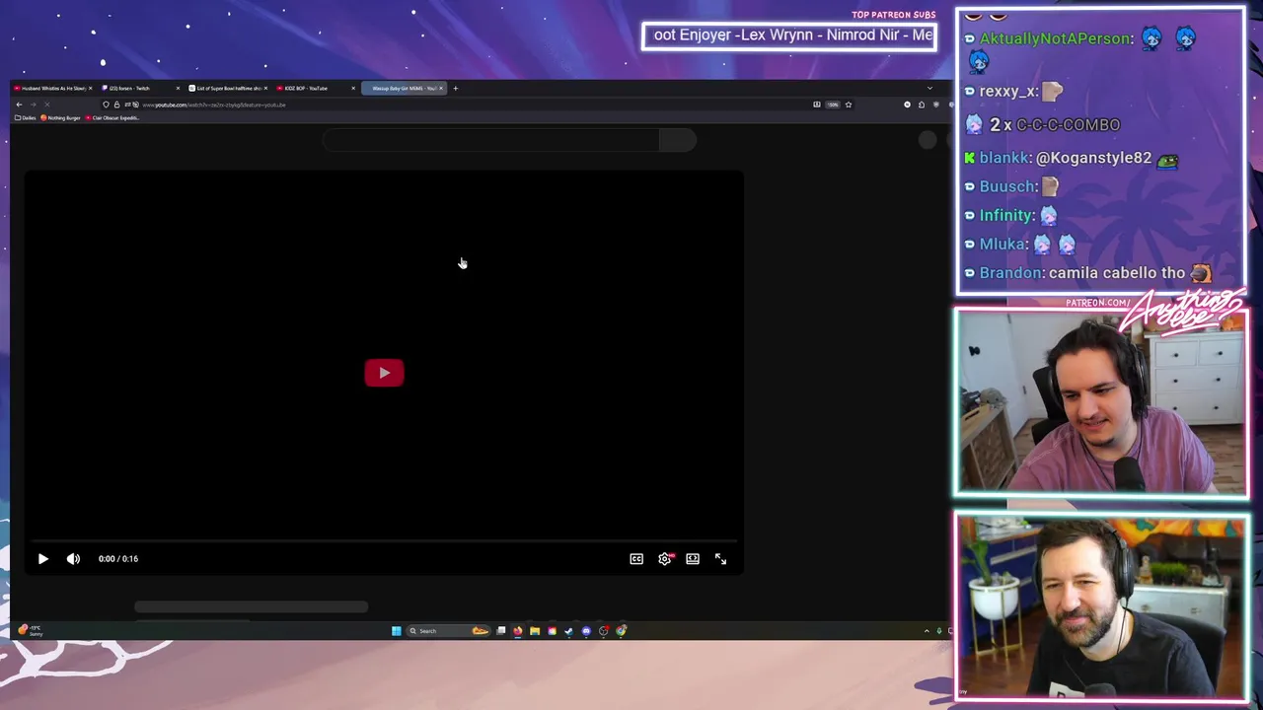Click the YouTube search box
The height and width of the screenshot is (710, 1263).
(x=490, y=140)
